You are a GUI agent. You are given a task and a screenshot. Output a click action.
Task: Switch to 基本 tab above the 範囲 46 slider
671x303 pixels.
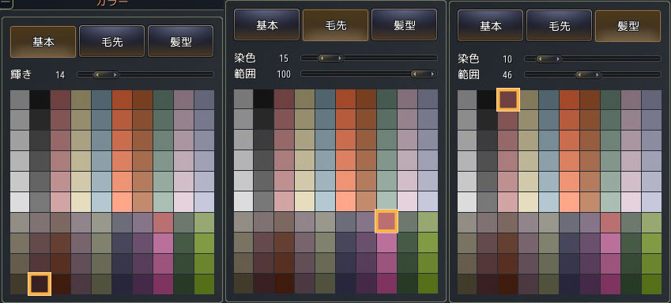point(491,26)
